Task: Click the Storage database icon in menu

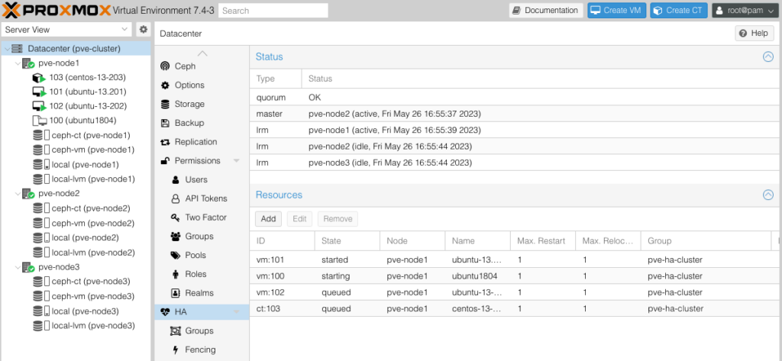Action: point(165,105)
